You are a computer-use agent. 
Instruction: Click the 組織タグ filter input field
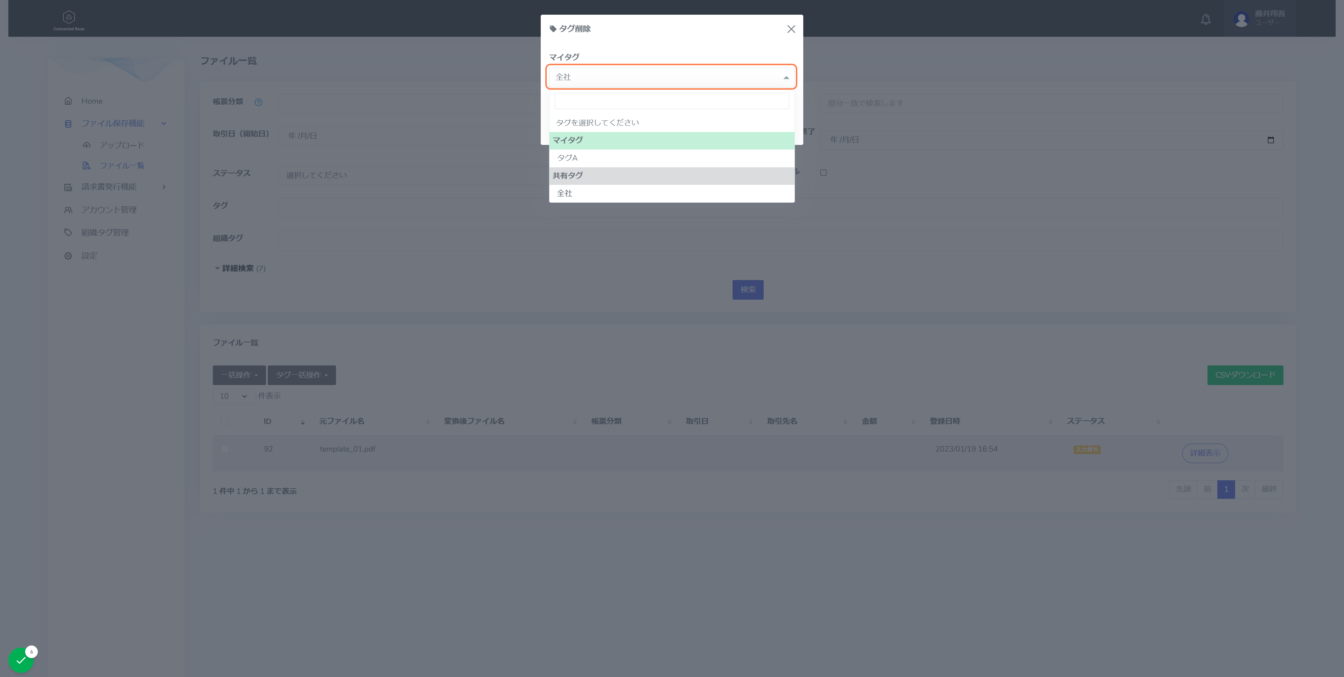click(780, 240)
